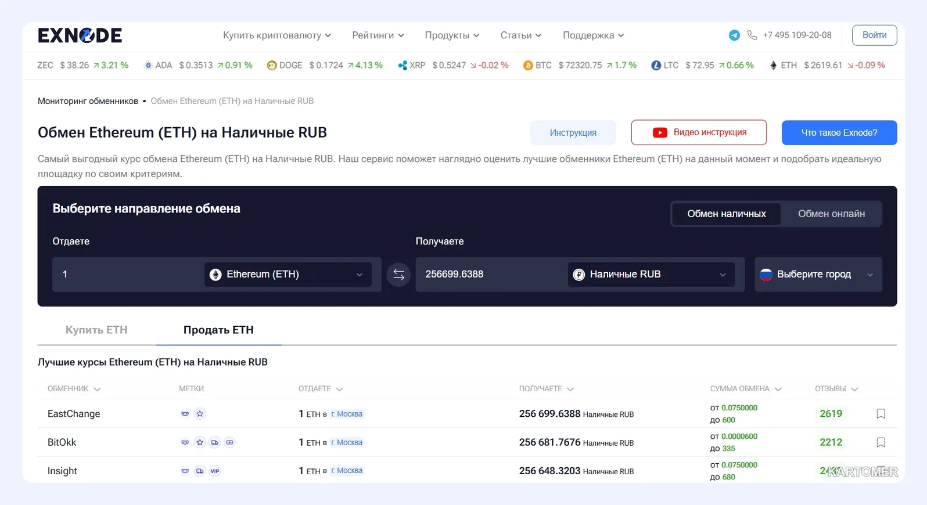Open the Поддержка menu

[593, 35]
